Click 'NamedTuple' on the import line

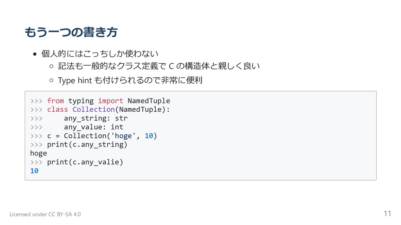point(149,101)
